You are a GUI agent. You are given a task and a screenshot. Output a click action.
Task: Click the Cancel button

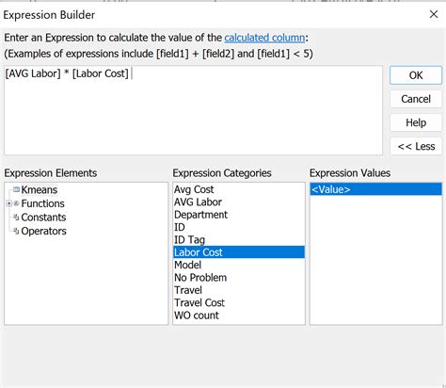[416, 99]
